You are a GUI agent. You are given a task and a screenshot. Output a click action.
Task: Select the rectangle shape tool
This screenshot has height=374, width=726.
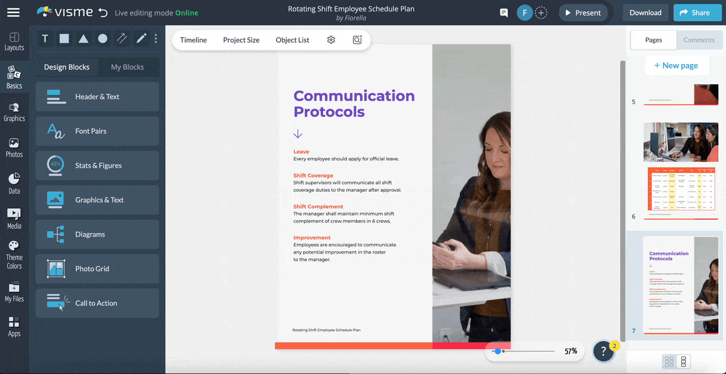pyautogui.click(x=64, y=38)
